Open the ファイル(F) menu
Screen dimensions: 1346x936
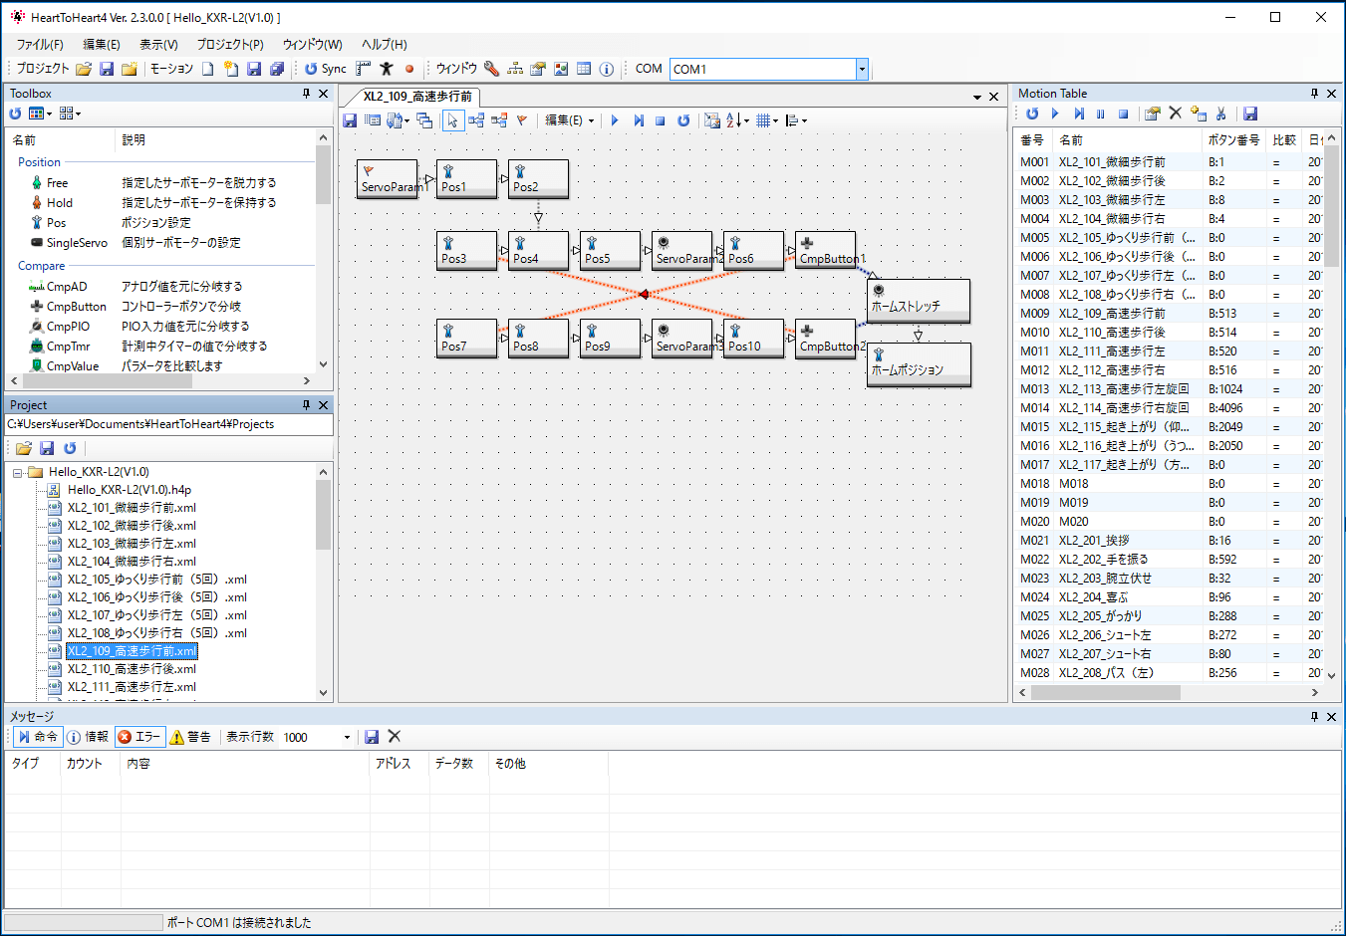[x=40, y=45]
